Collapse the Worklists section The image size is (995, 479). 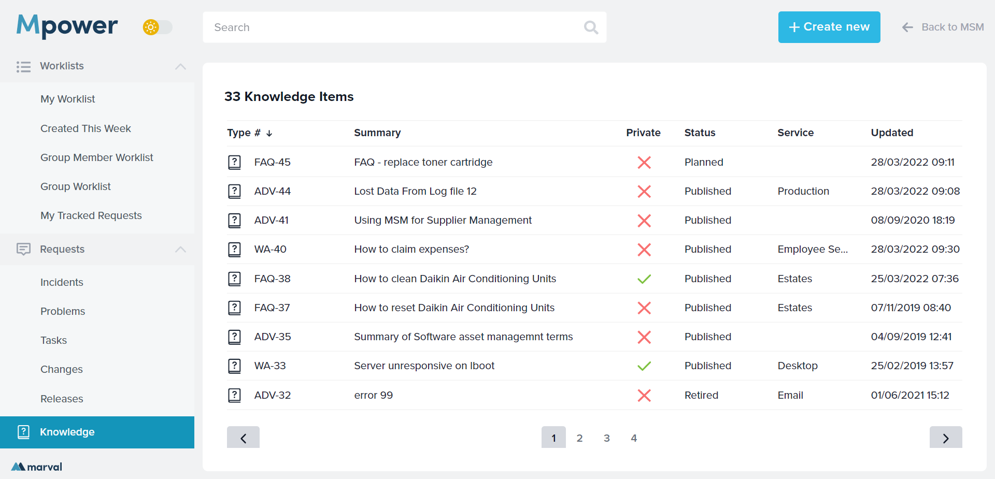point(180,66)
